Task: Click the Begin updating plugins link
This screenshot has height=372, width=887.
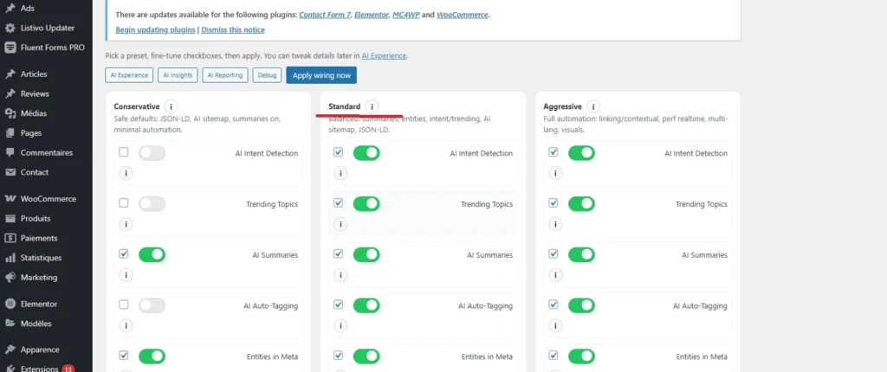Action: [155, 29]
